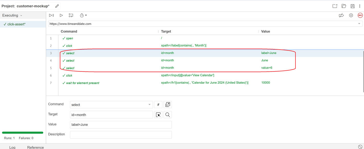364x149 pixels.
Task: Run all tests in suite
Action: (51, 15)
